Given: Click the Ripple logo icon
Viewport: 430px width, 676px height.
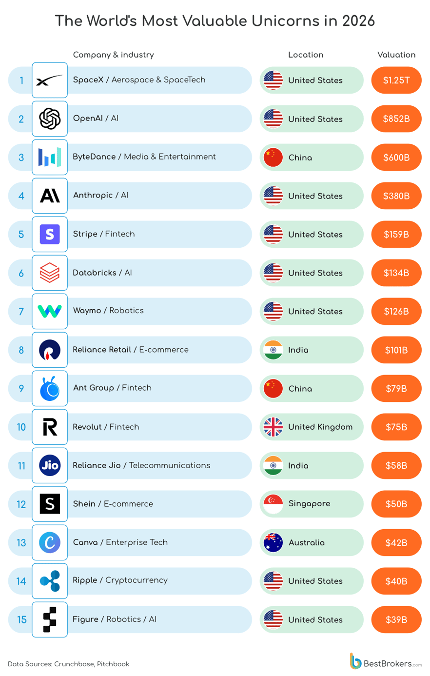Looking at the screenshot, I should (50, 581).
